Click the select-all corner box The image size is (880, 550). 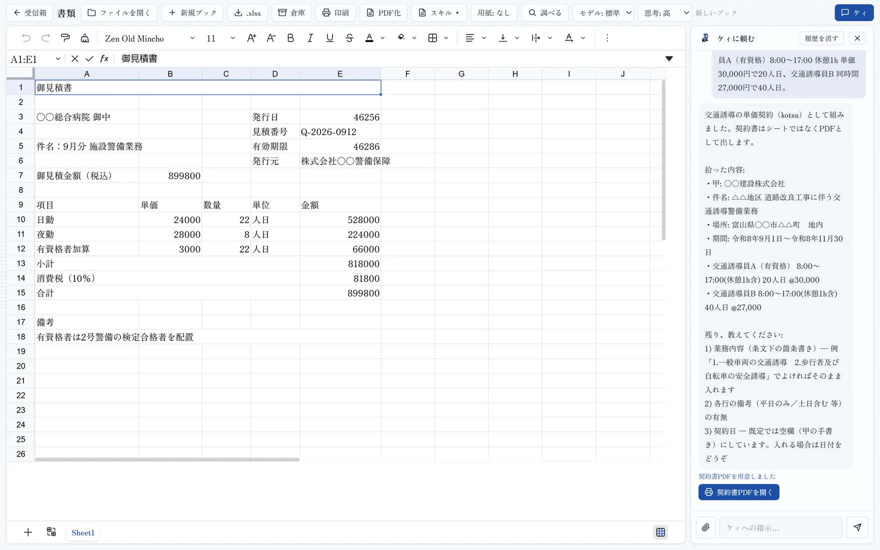[x=20, y=74]
